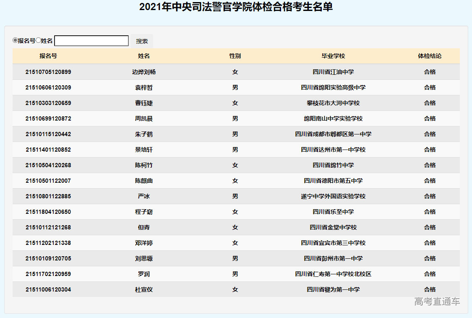Click the 毕业学校 column header

[333, 56]
